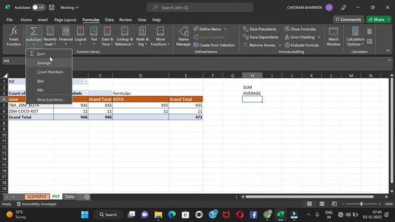The width and height of the screenshot is (395, 222).
Task: Choose More Functions... in dropdown menu
Action: 49,100
